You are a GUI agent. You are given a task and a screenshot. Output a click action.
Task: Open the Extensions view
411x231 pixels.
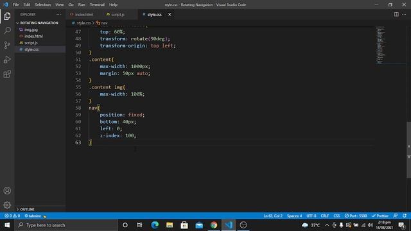7,74
